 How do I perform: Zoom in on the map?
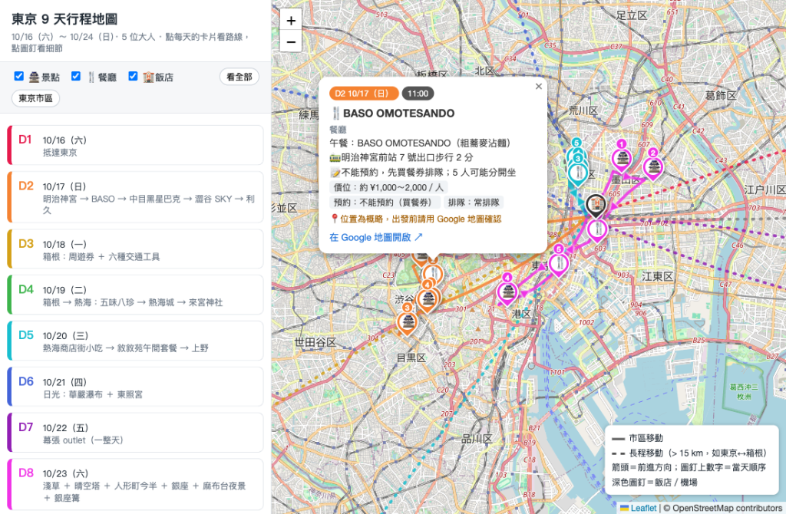(291, 21)
